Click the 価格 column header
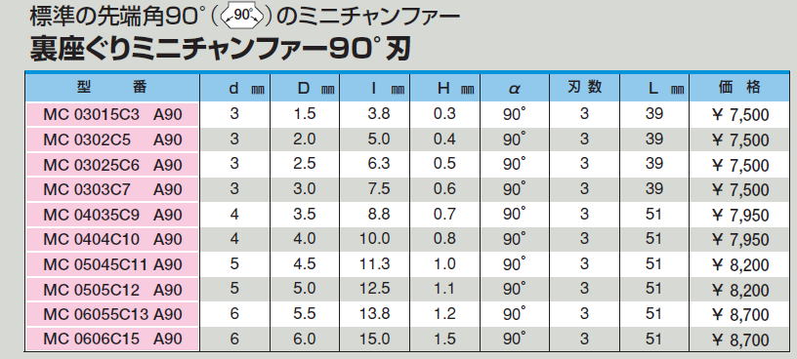797x359 pixels. pyautogui.click(x=739, y=88)
